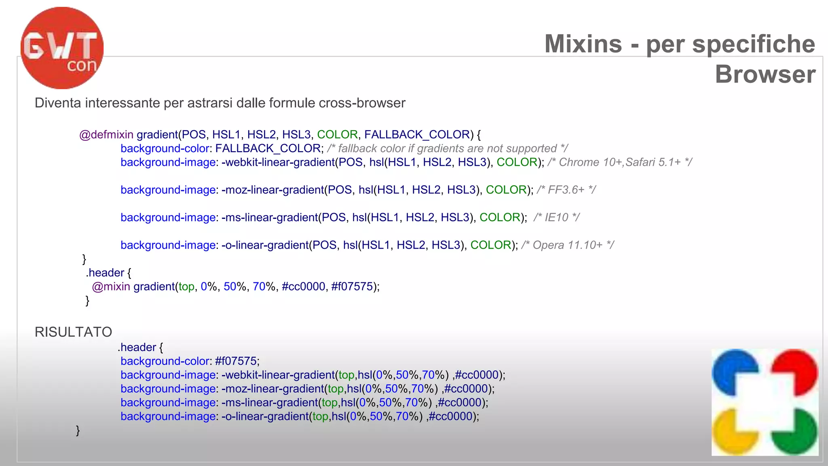Click the 'GWT' letters inside the red circle
Image resolution: width=828 pixels, height=466 pixels.
[61, 45]
